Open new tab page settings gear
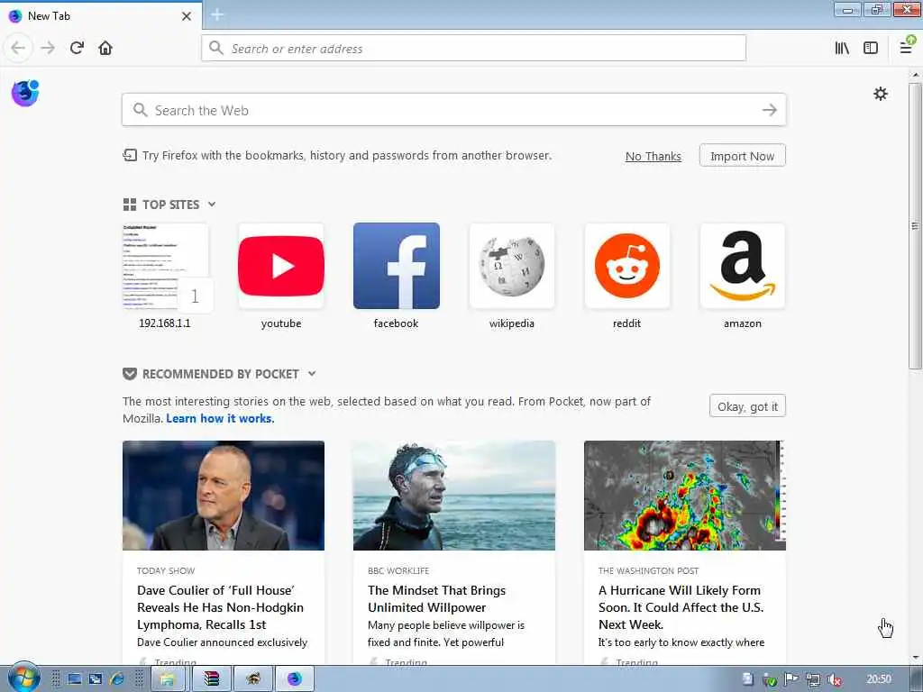 pos(880,94)
